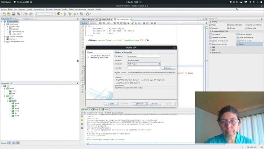Open the Ejecutar menu
Image resolution: width=264 pixels, height=149 pixels.
49,9
